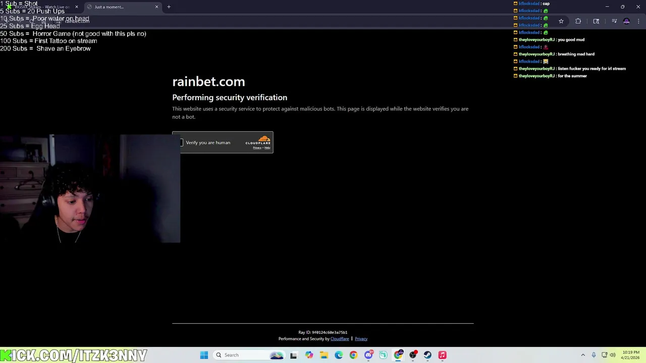
Task: Open Apple Music from taskbar
Action: (442, 355)
